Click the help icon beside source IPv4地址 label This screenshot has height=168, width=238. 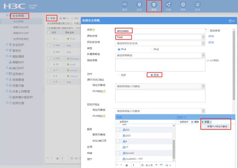(x=104, y=91)
